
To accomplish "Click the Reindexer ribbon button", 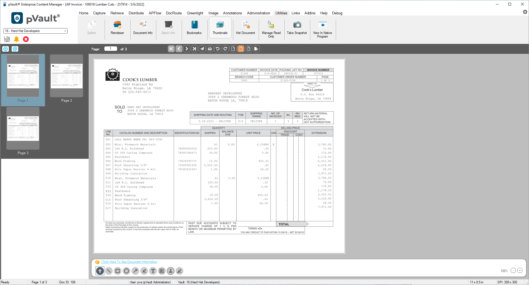I will pyautogui.click(x=117, y=28).
